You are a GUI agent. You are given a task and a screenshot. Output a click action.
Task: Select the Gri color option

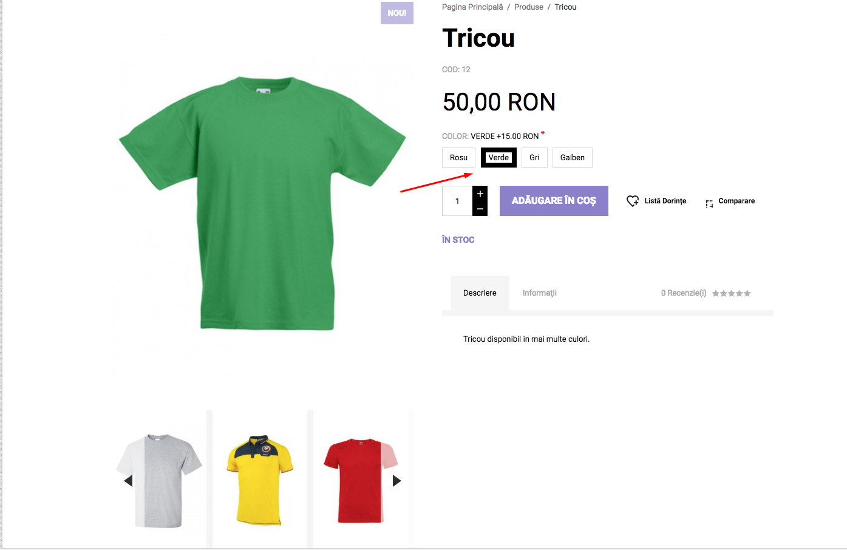click(x=534, y=157)
